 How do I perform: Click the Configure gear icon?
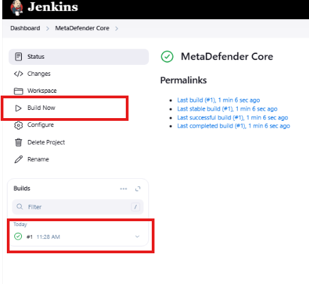[x=18, y=125]
